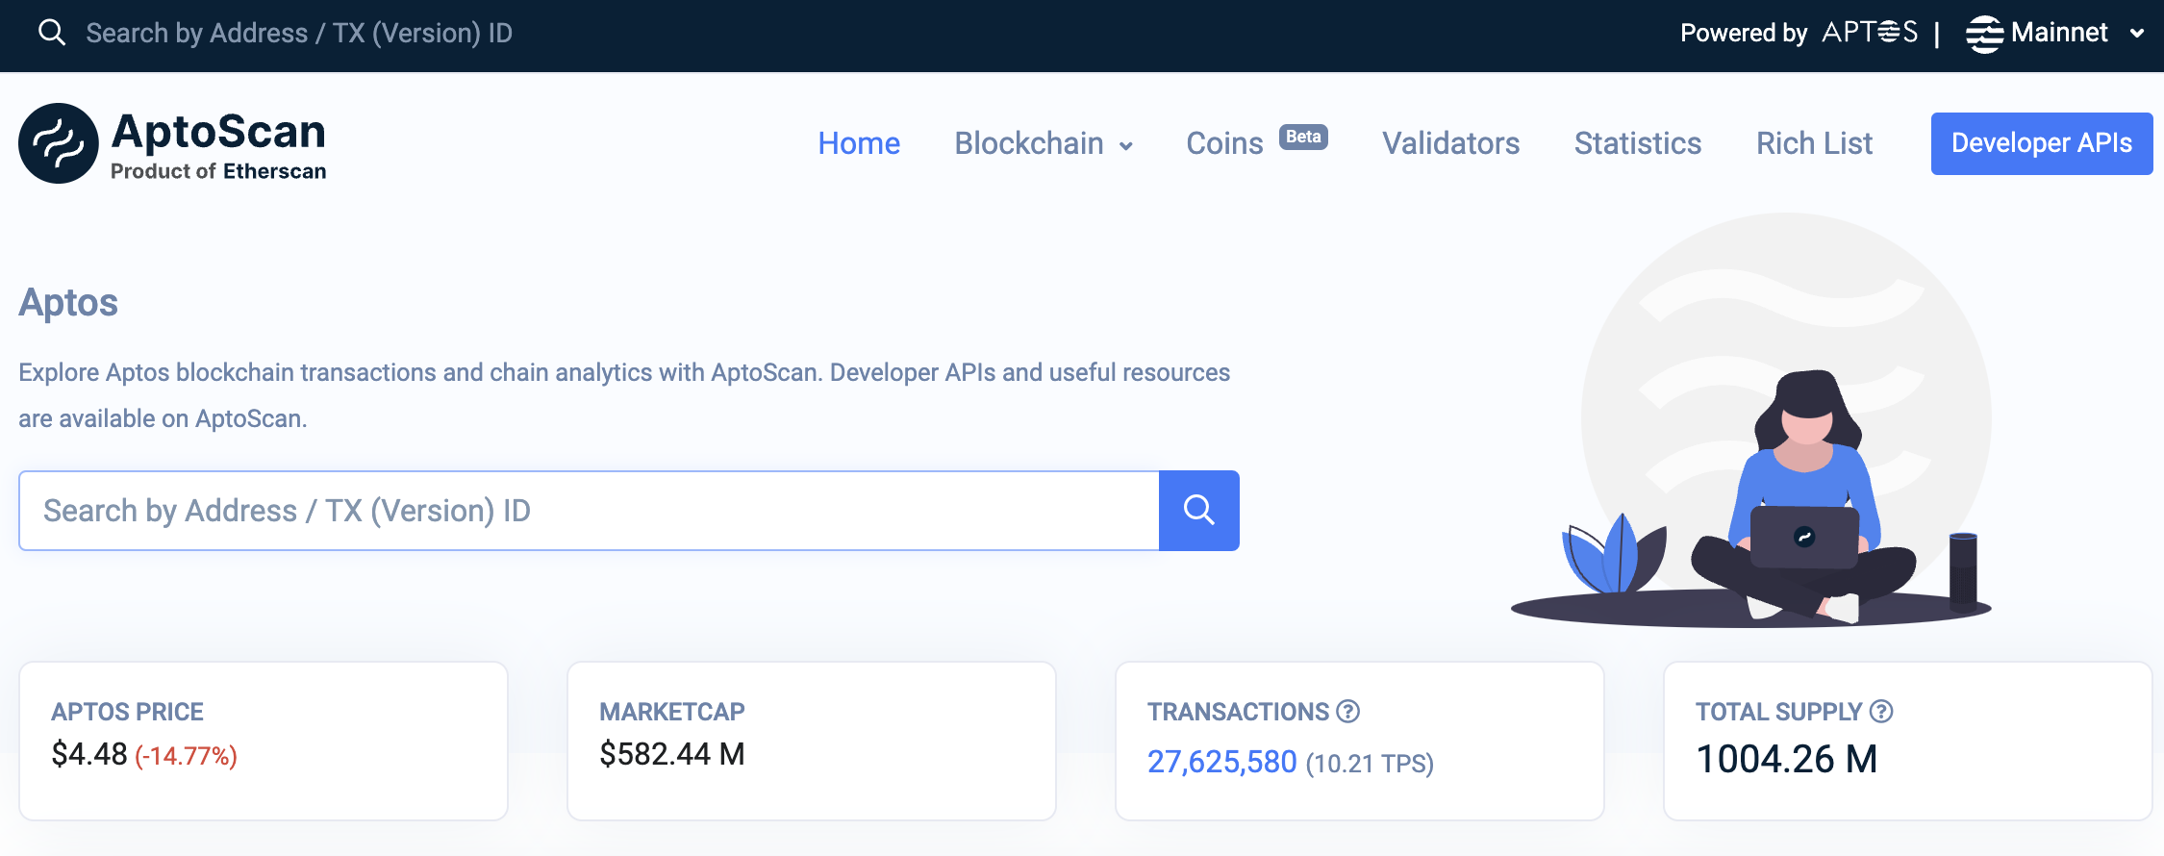The height and width of the screenshot is (856, 2164).
Task: Go to the Home nav item
Action: point(858,143)
